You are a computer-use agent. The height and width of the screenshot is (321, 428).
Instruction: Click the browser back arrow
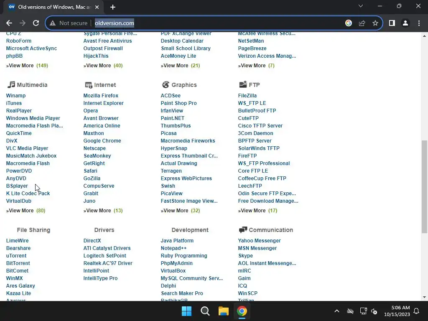point(9,23)
